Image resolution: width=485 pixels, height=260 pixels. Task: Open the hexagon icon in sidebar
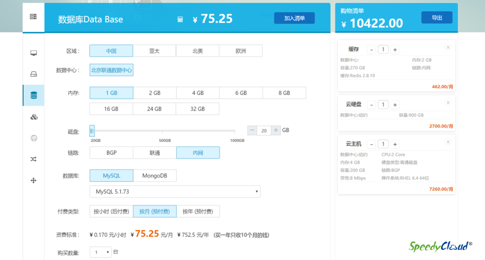[34, 138]
